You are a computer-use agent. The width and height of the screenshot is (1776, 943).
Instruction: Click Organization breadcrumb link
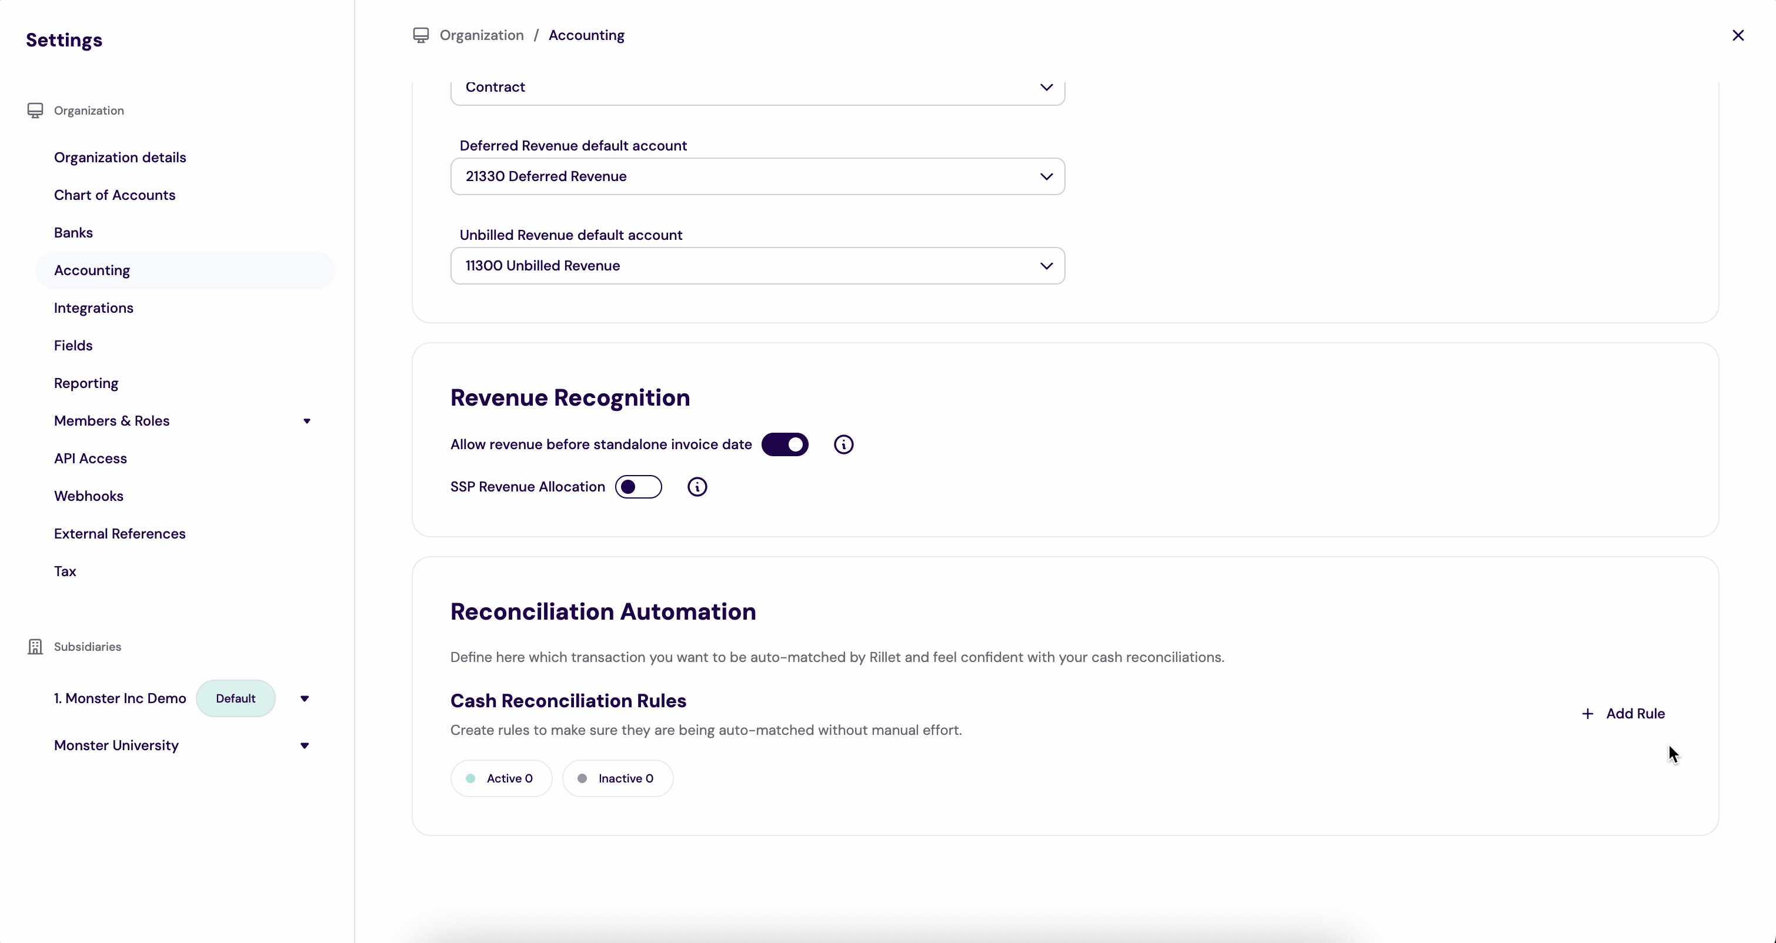pyautogui.click(x=481, y=35)
